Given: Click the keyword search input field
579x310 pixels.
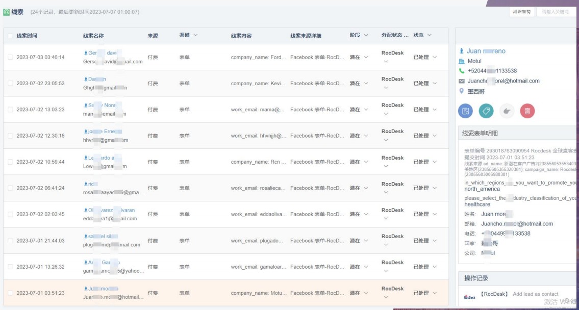Looking at the screenshot, I should [x=556, y=12].
